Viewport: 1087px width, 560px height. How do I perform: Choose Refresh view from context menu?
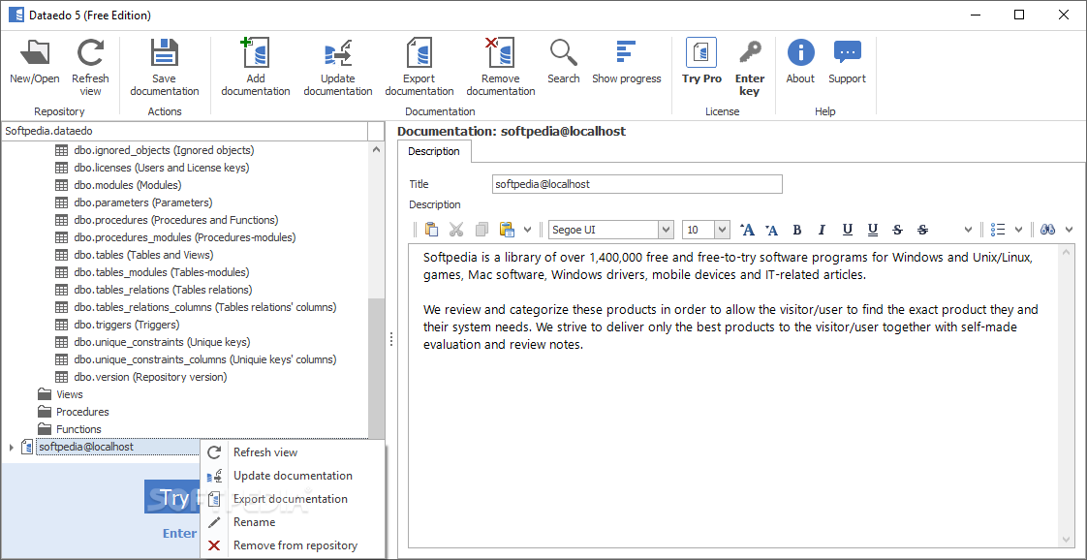293,451
